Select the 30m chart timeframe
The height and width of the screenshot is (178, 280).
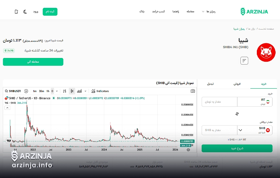tap(41, 91)
